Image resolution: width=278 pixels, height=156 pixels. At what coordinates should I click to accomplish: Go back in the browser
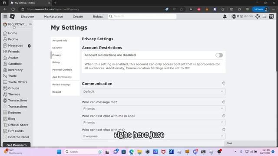[x=5, y=9]
